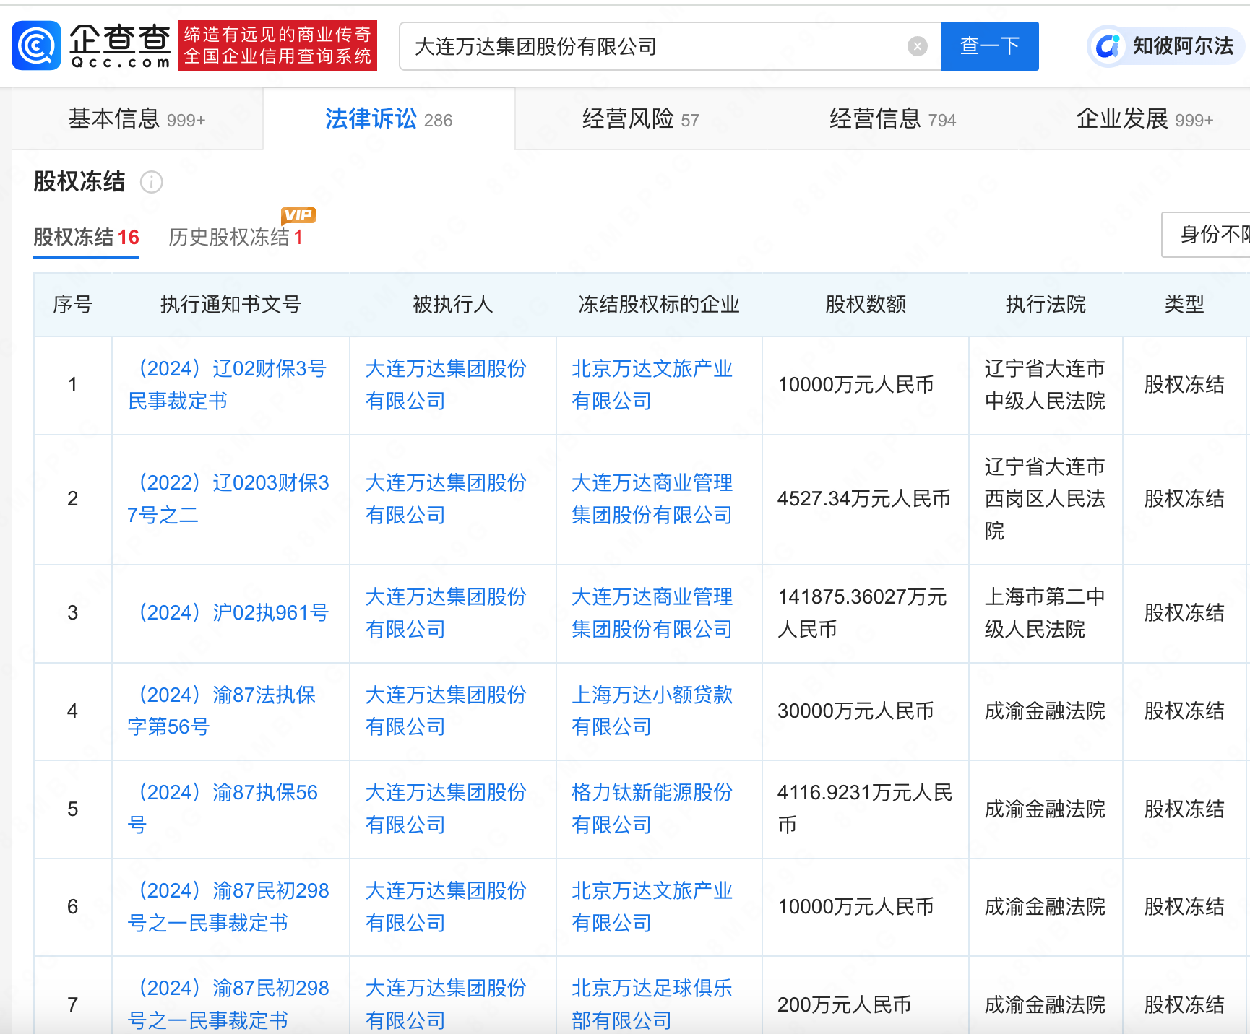The height and width of the screenshot is (1034, 1250).
Task: Open 大连万达商业管理集团股份有限公司 in row 2
Action: tap(652, 499)
